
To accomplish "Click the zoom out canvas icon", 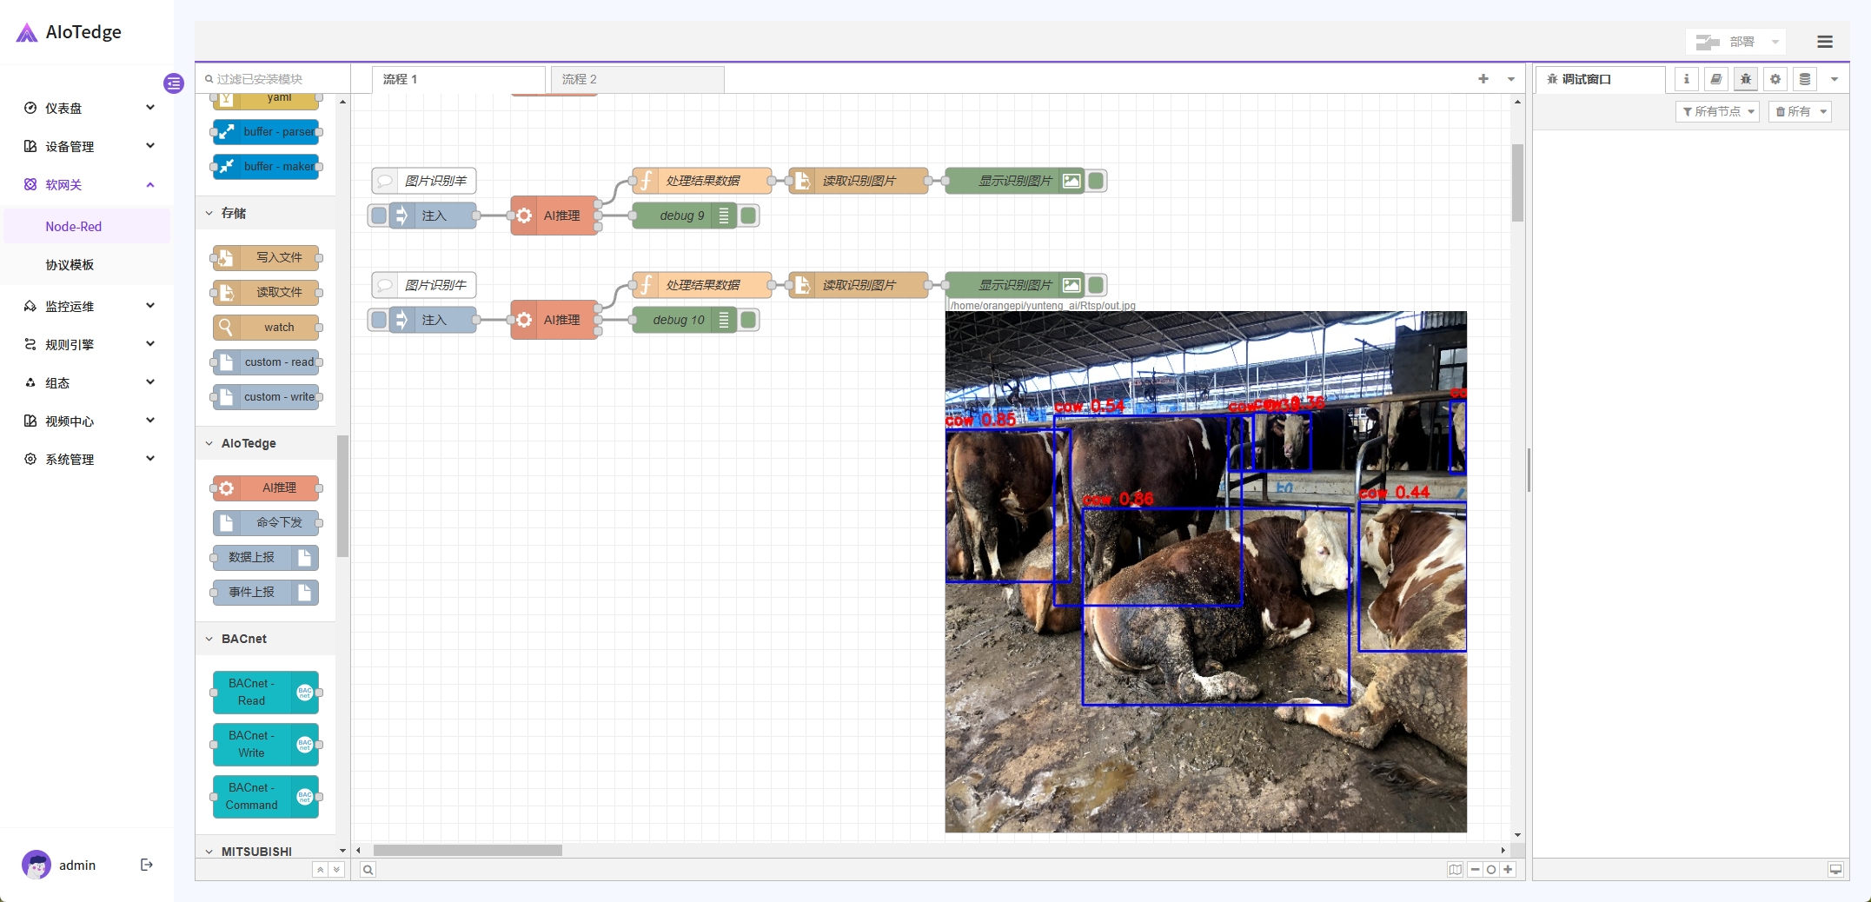I will point(1475,870).
